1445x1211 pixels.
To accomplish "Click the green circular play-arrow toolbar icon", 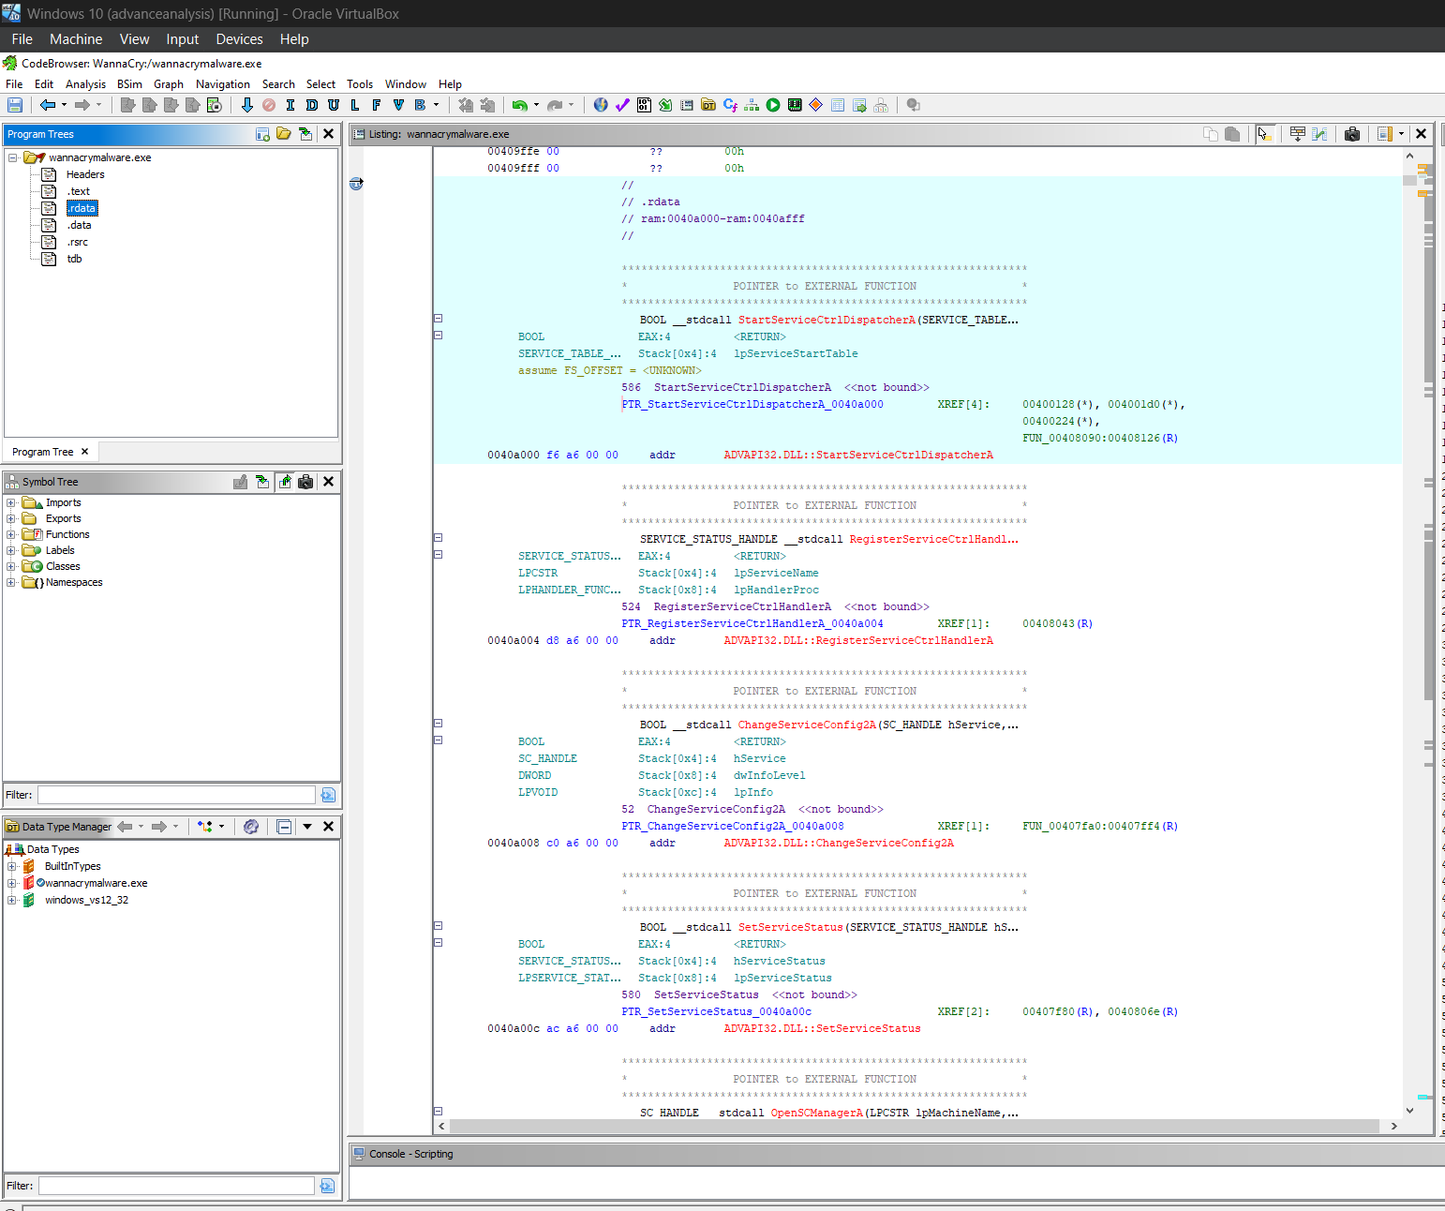I will 773,105.
